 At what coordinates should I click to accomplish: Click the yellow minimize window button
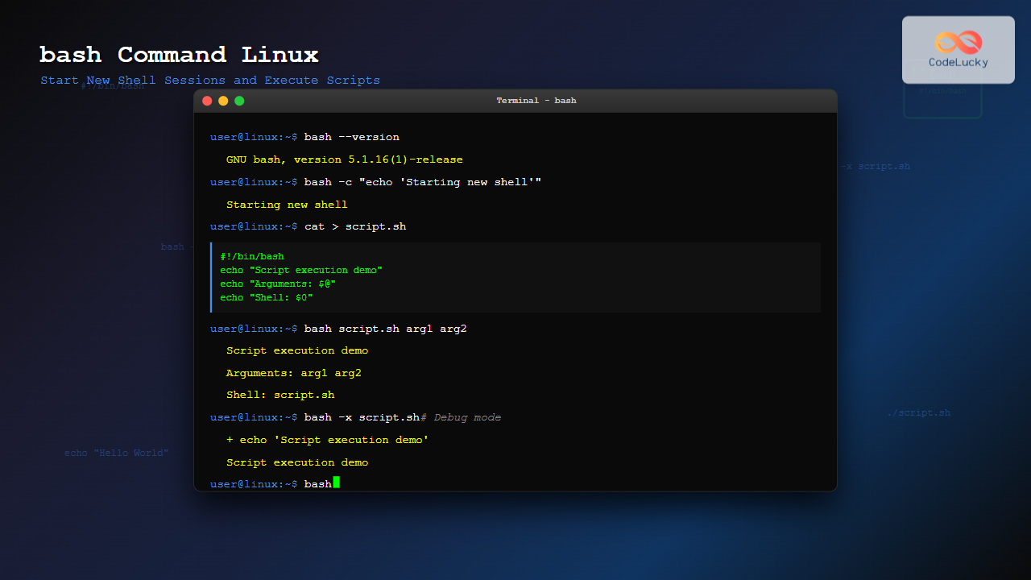(x=223, y=101)
